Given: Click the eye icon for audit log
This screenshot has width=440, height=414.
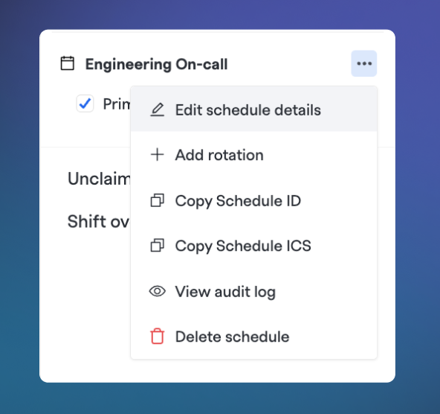Looking at the screenshot, I should [x=157, y=291].
